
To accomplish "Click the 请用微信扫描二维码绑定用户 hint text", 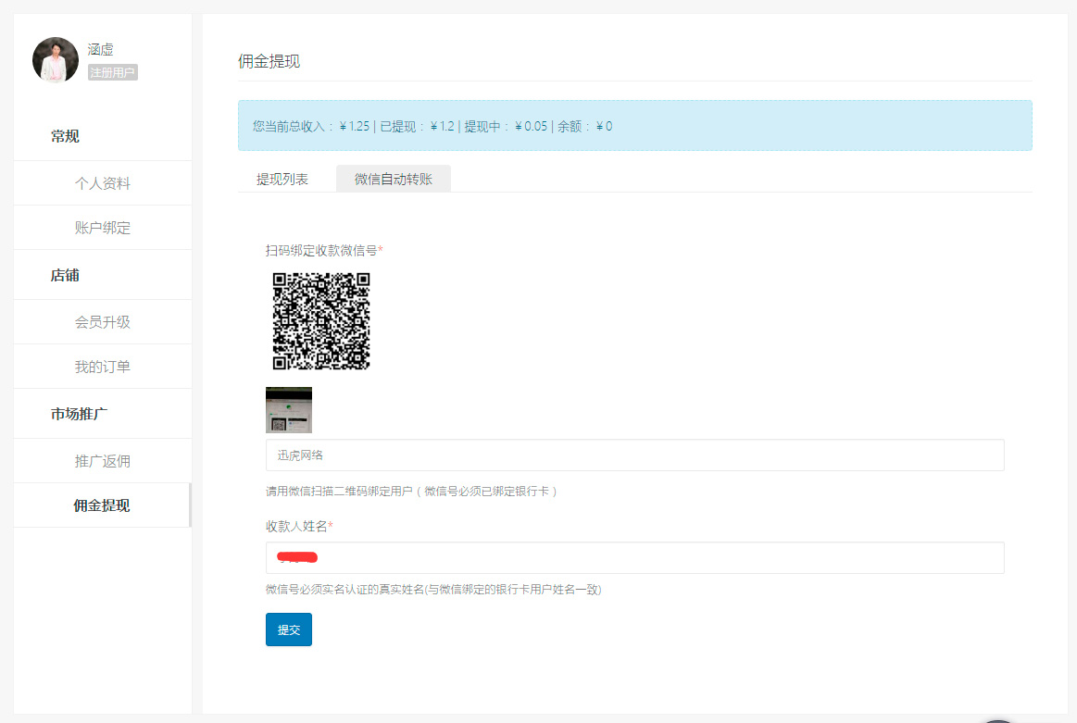I will click(411, 492).
